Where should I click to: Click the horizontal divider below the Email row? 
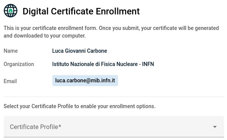point(114,97)
